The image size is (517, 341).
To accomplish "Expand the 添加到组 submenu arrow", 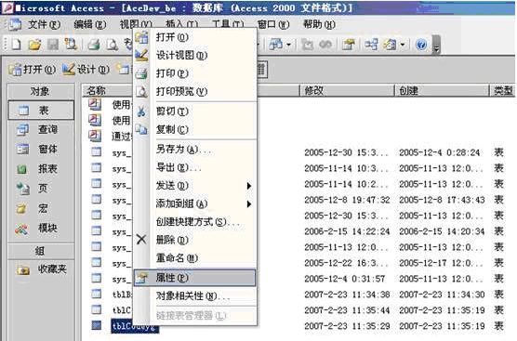I will pyautogui.click(x=249, y=203).
